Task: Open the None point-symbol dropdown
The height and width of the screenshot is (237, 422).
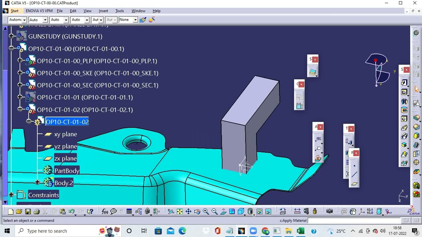Action: [135, 20]
